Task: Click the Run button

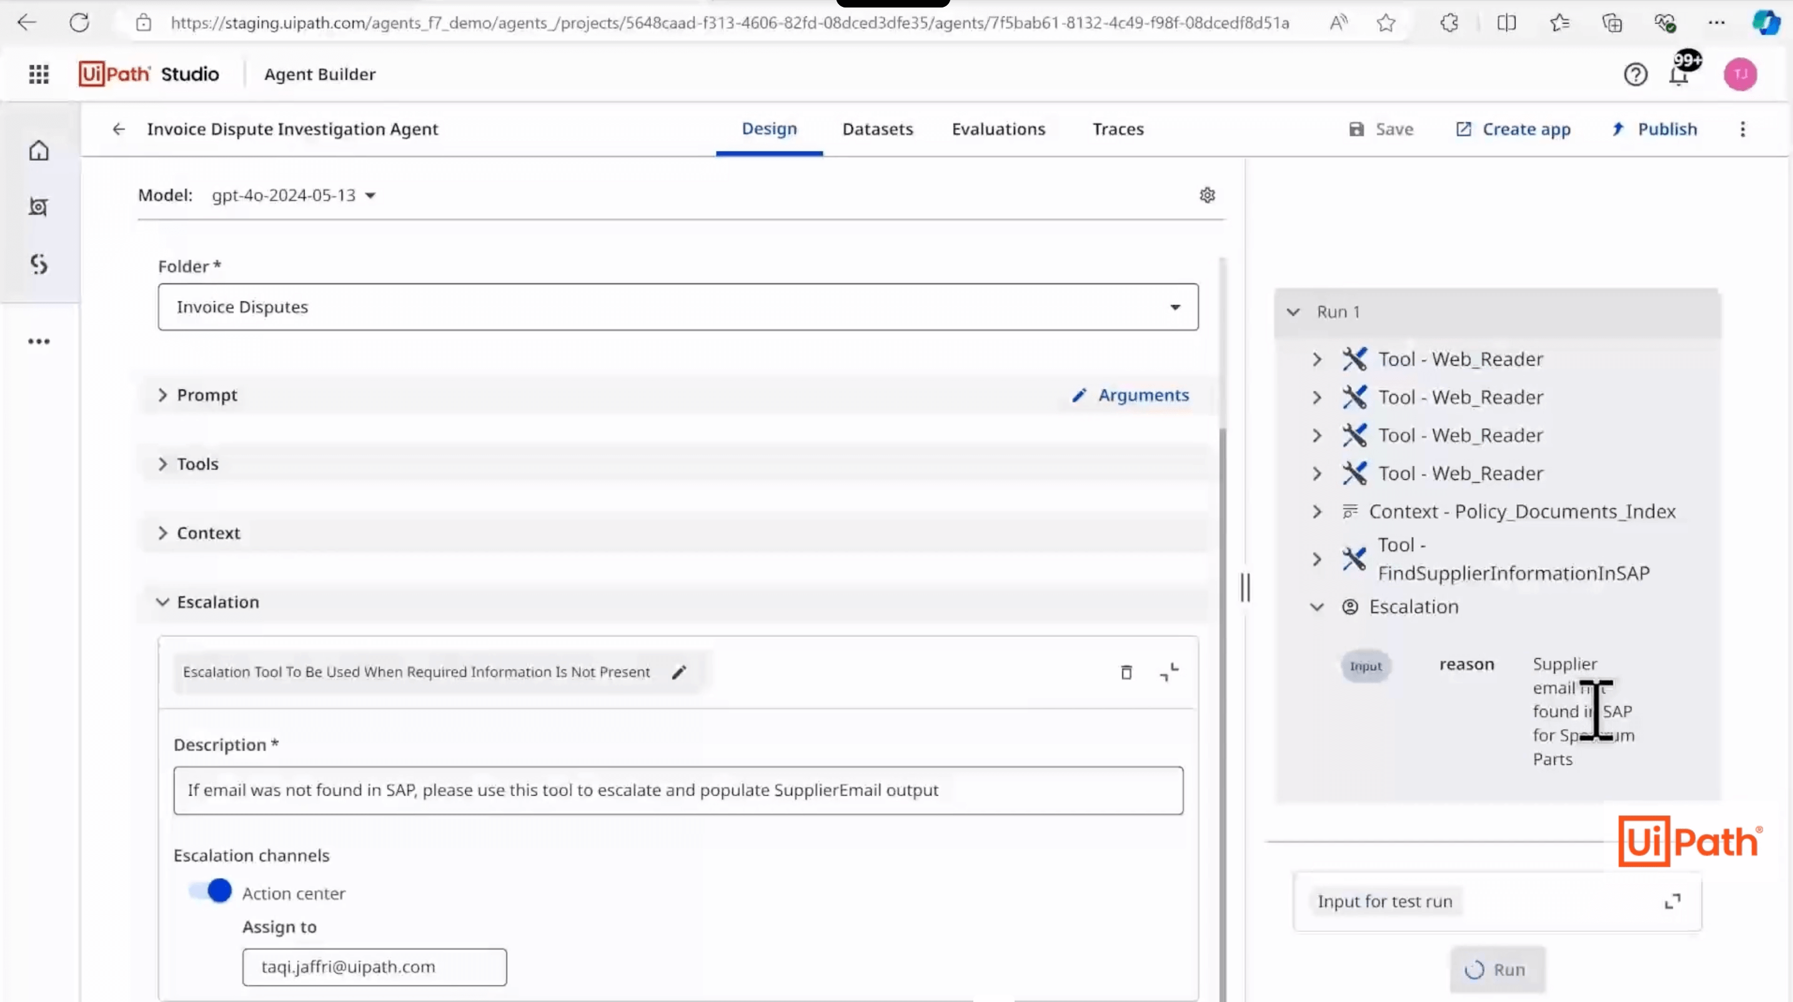Action: coord(1497,970)
